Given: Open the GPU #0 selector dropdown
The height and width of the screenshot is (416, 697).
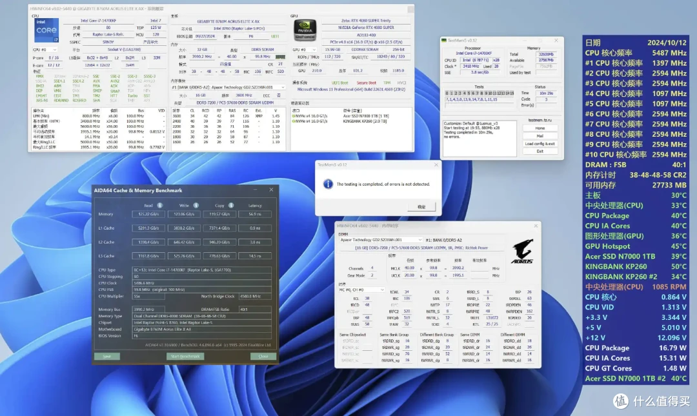Looking at the screenshot, I should (305, 50).
